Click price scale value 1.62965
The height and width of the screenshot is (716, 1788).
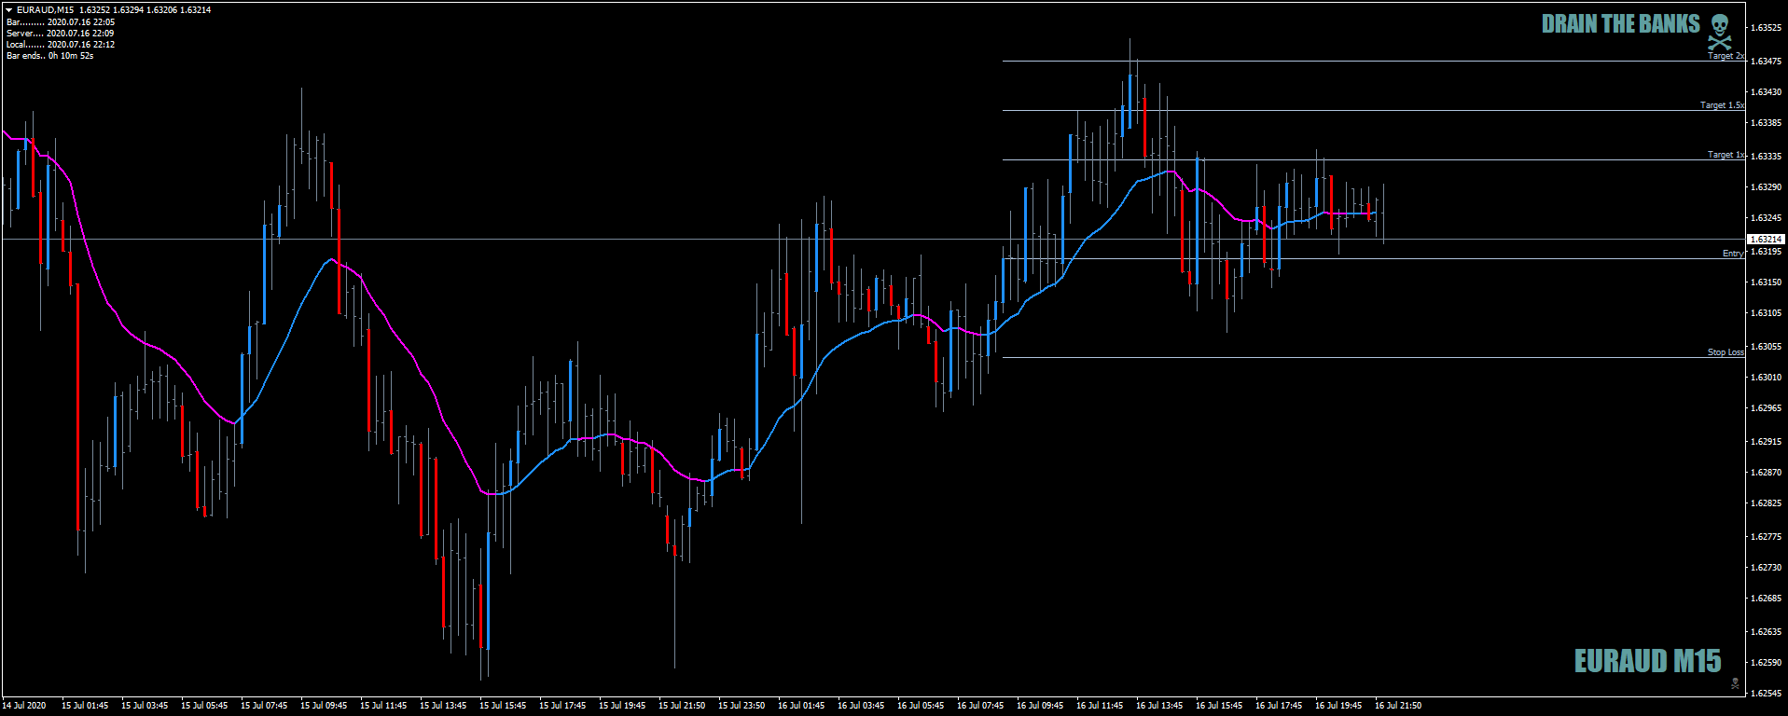click(1767, 408)
